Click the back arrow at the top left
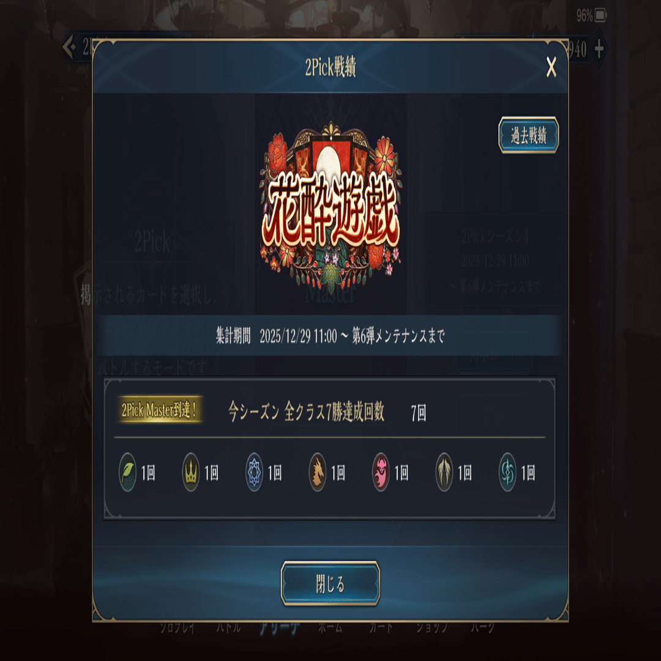This screenshot has width=661, height=661. coord(70,47)
